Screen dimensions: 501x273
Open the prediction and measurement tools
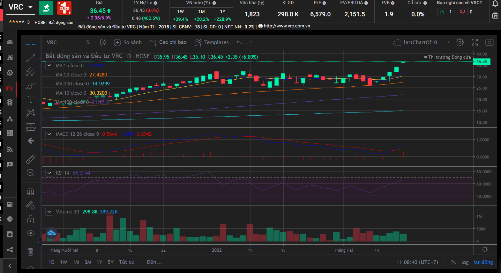click(31, 127)
